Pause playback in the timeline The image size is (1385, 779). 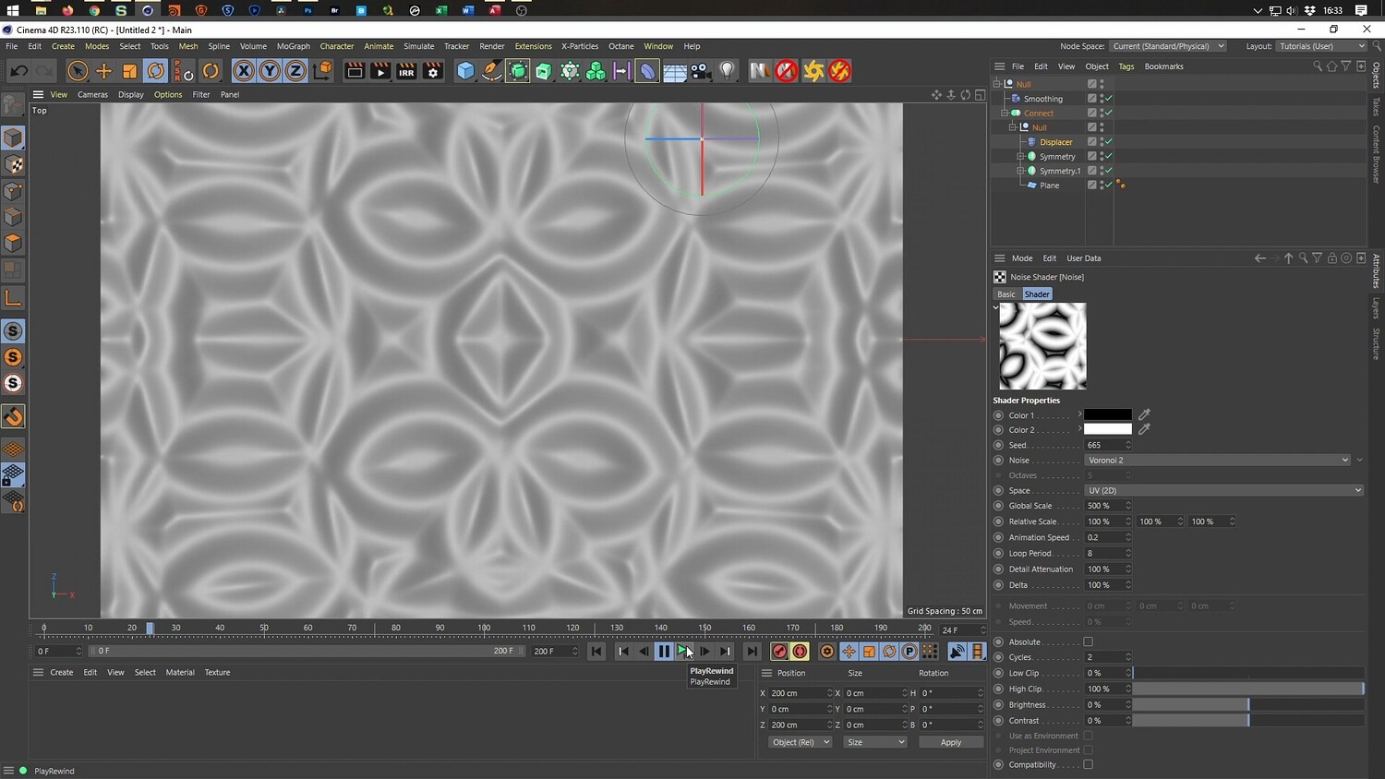tap(664, 652)
